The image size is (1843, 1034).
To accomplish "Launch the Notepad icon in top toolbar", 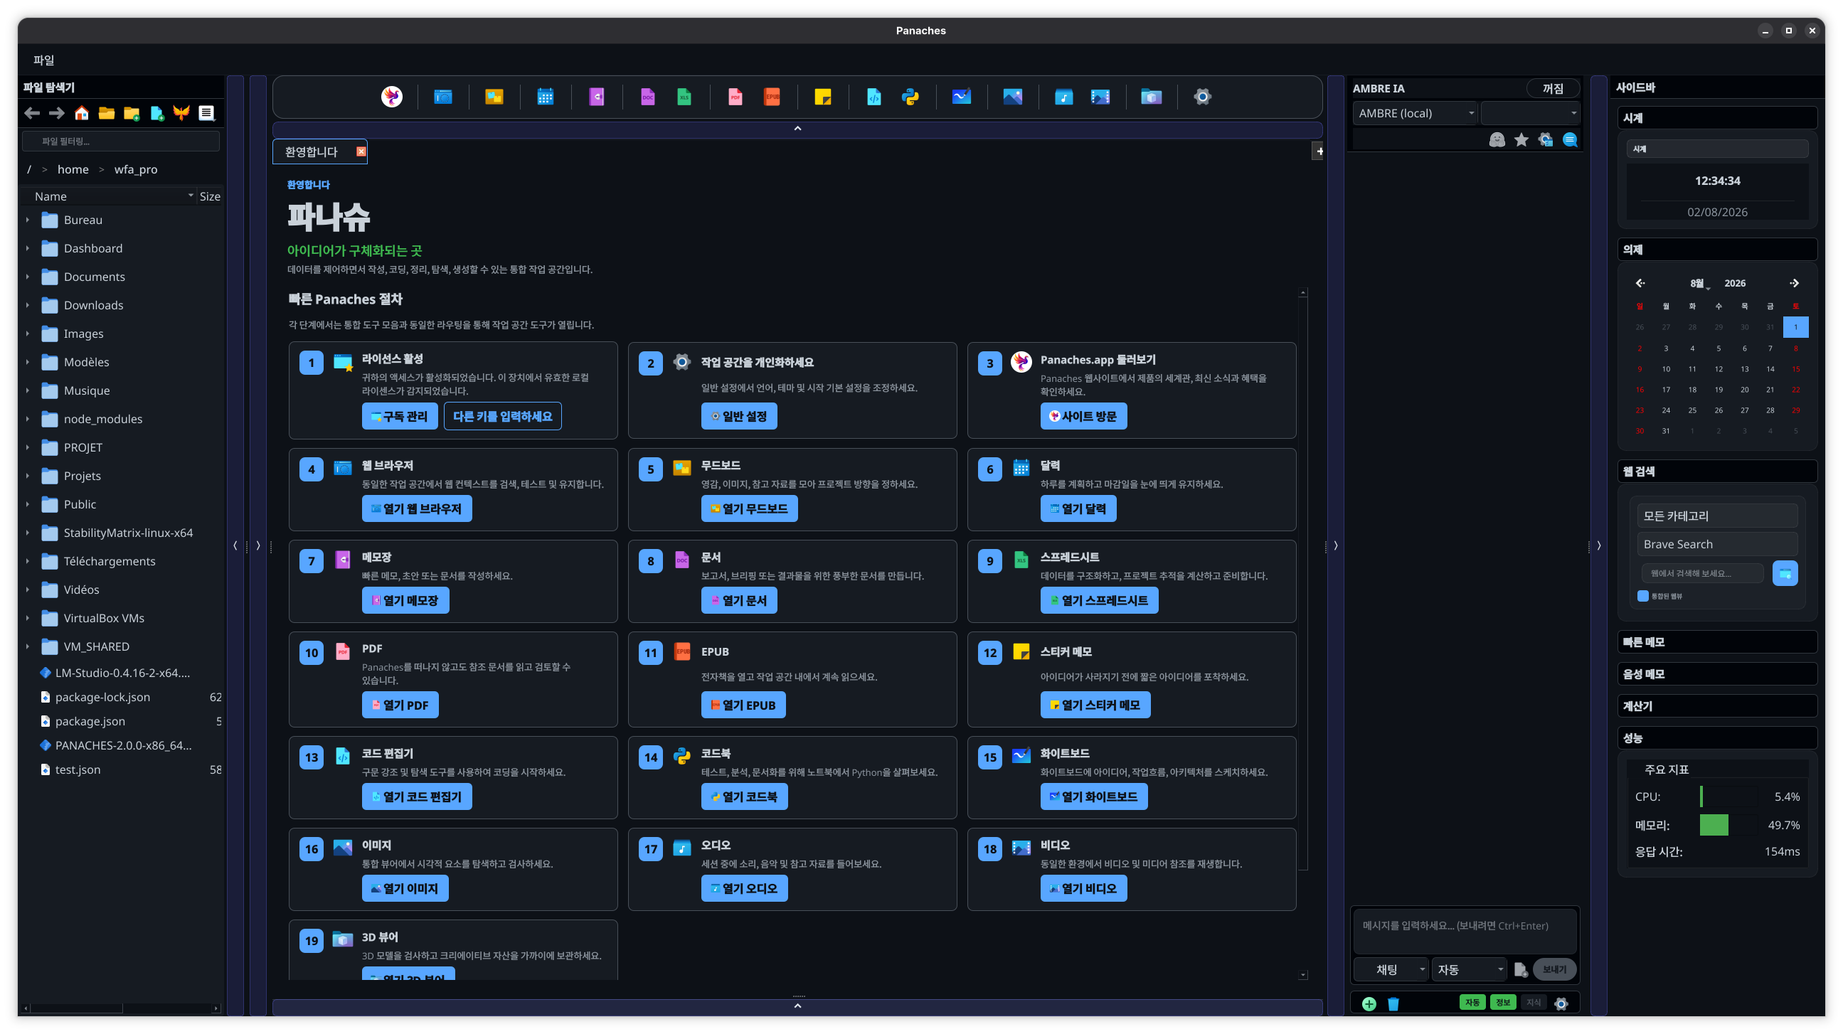I will tap(597, 97).
